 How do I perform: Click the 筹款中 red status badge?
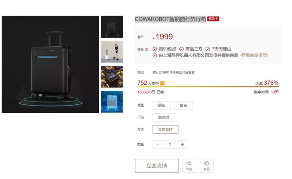213,19
